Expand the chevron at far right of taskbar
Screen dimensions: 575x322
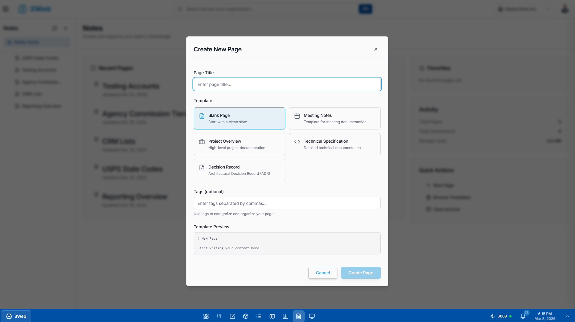[568, 316]
